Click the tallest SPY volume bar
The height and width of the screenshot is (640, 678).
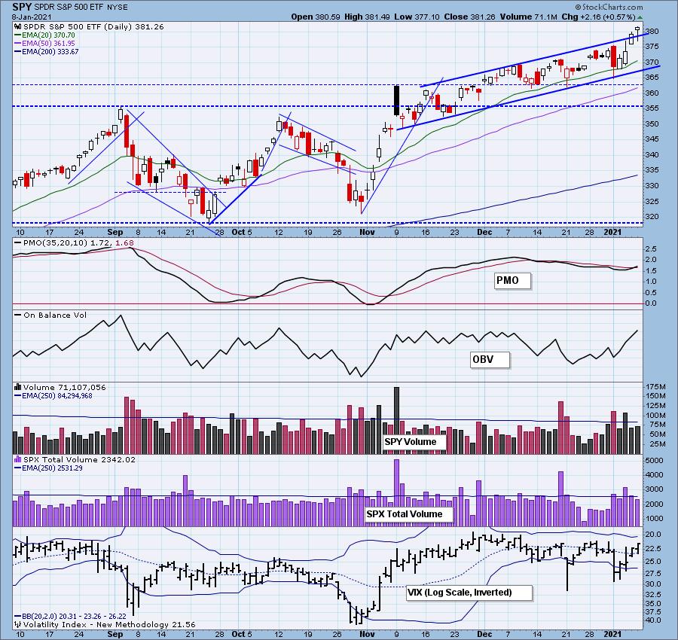396,420
